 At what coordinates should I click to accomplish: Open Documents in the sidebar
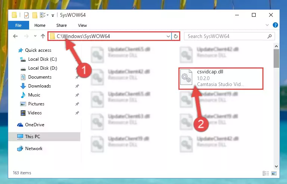pos(40,77)
